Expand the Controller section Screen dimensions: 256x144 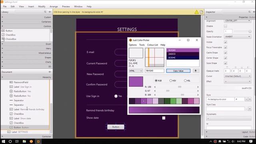27,136
